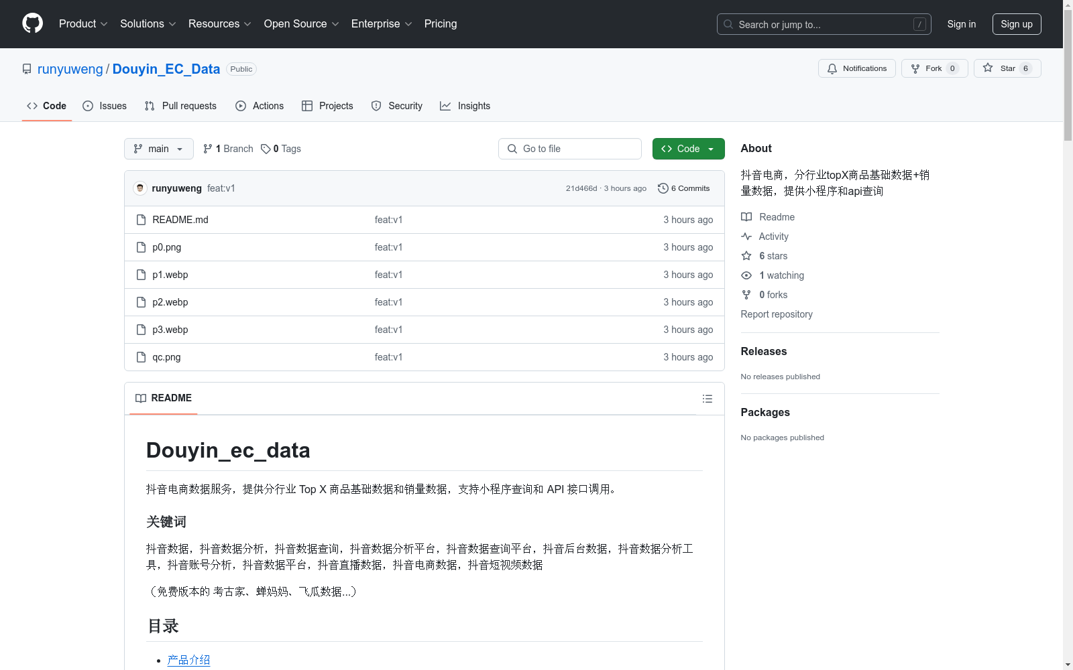View the 0 forks link
The height and width of the screenshot is (670, 1073).
765,295
